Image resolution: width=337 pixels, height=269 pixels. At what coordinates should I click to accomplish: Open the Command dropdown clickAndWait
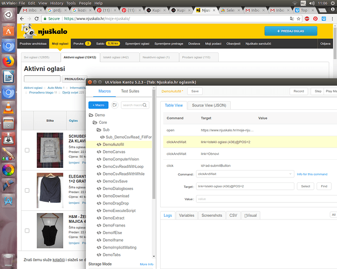coord(245,174)
